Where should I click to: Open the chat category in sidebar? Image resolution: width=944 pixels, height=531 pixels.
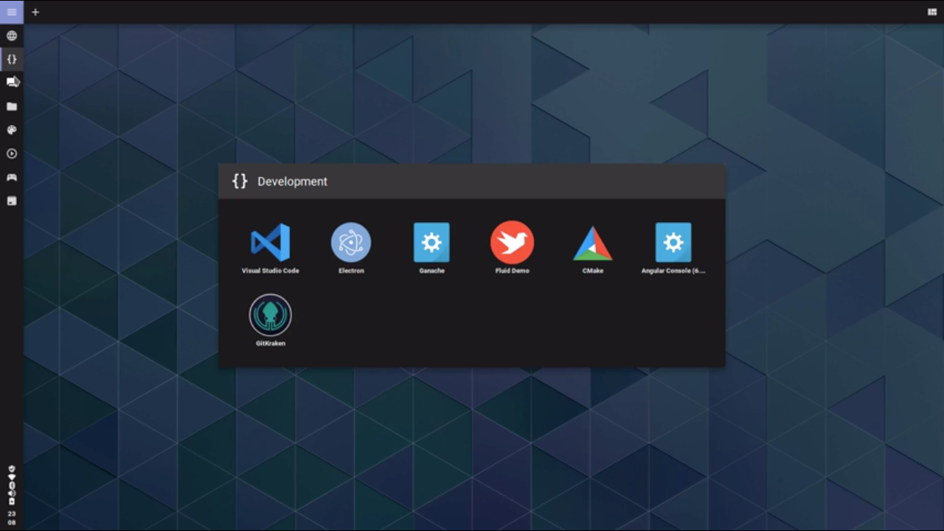coord(12,83)
